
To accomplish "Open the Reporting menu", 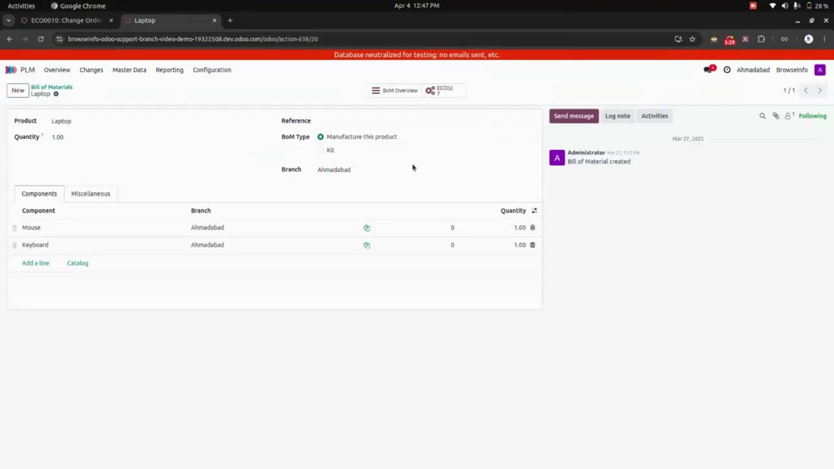I will 169,70.
